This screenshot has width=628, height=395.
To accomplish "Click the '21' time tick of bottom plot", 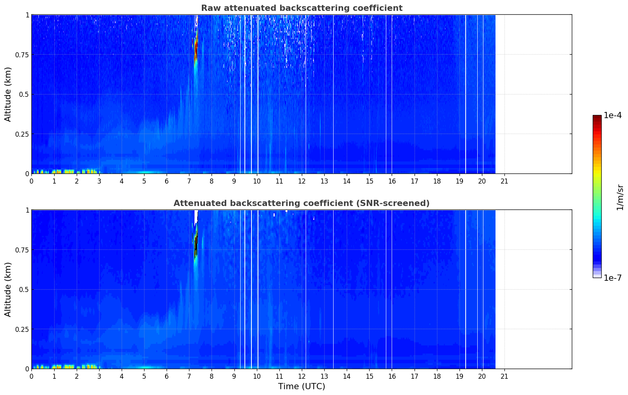I will [504, 376].
